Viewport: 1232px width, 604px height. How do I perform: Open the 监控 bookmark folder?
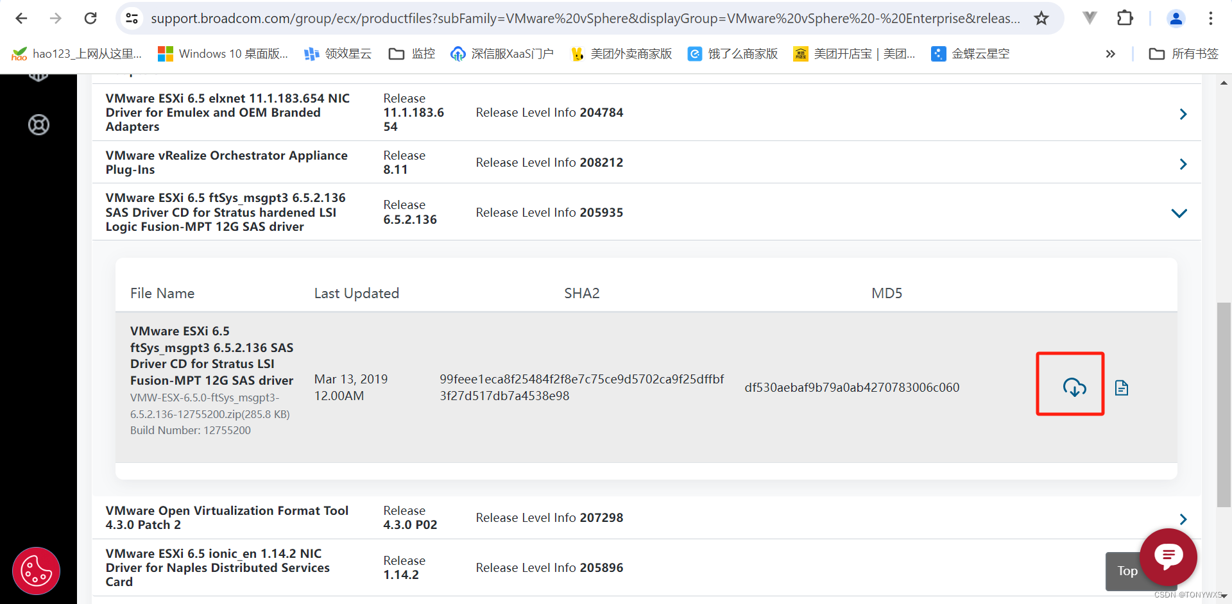pos(412,54)
